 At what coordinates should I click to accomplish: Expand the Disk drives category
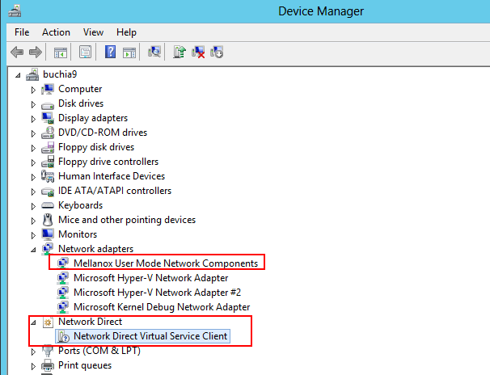coord(33,103)
